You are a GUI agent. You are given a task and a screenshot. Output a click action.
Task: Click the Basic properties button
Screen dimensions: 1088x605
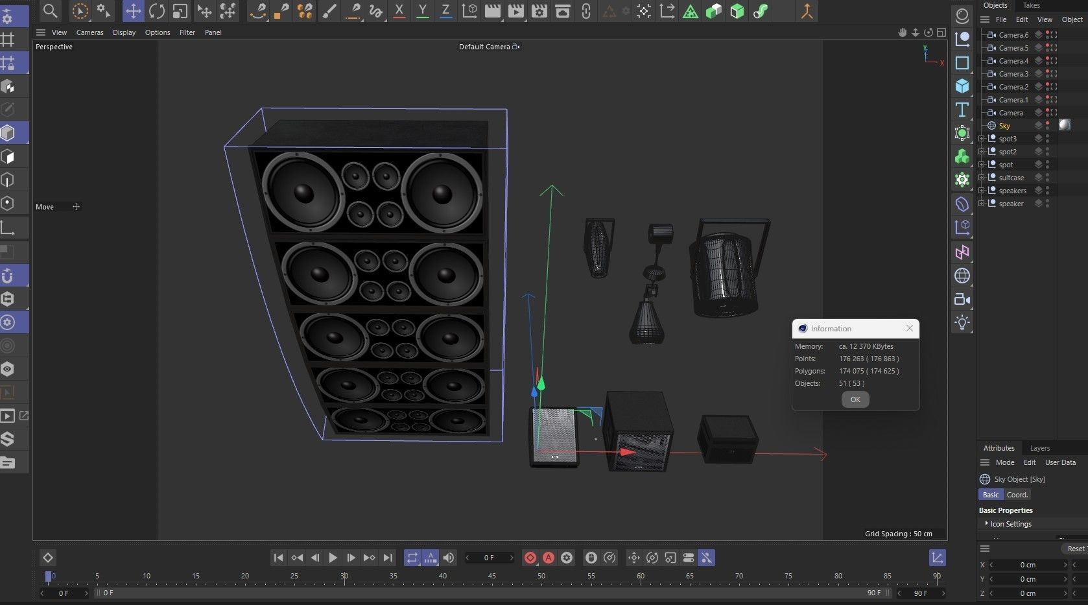click(991, 495)
